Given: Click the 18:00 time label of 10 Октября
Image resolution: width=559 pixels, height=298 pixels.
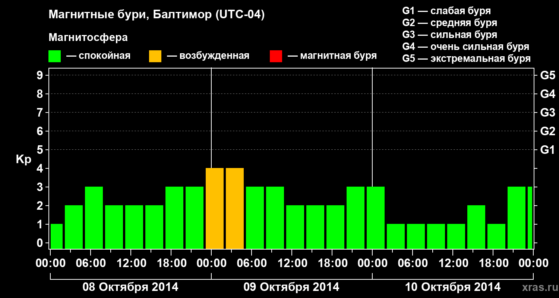Looking at the screenshot, I should point(493,263).
